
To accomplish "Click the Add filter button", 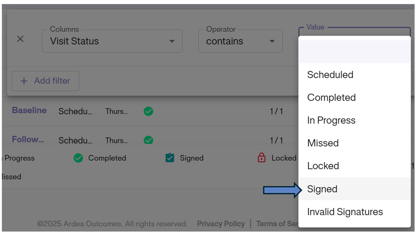I will [45, 81].
